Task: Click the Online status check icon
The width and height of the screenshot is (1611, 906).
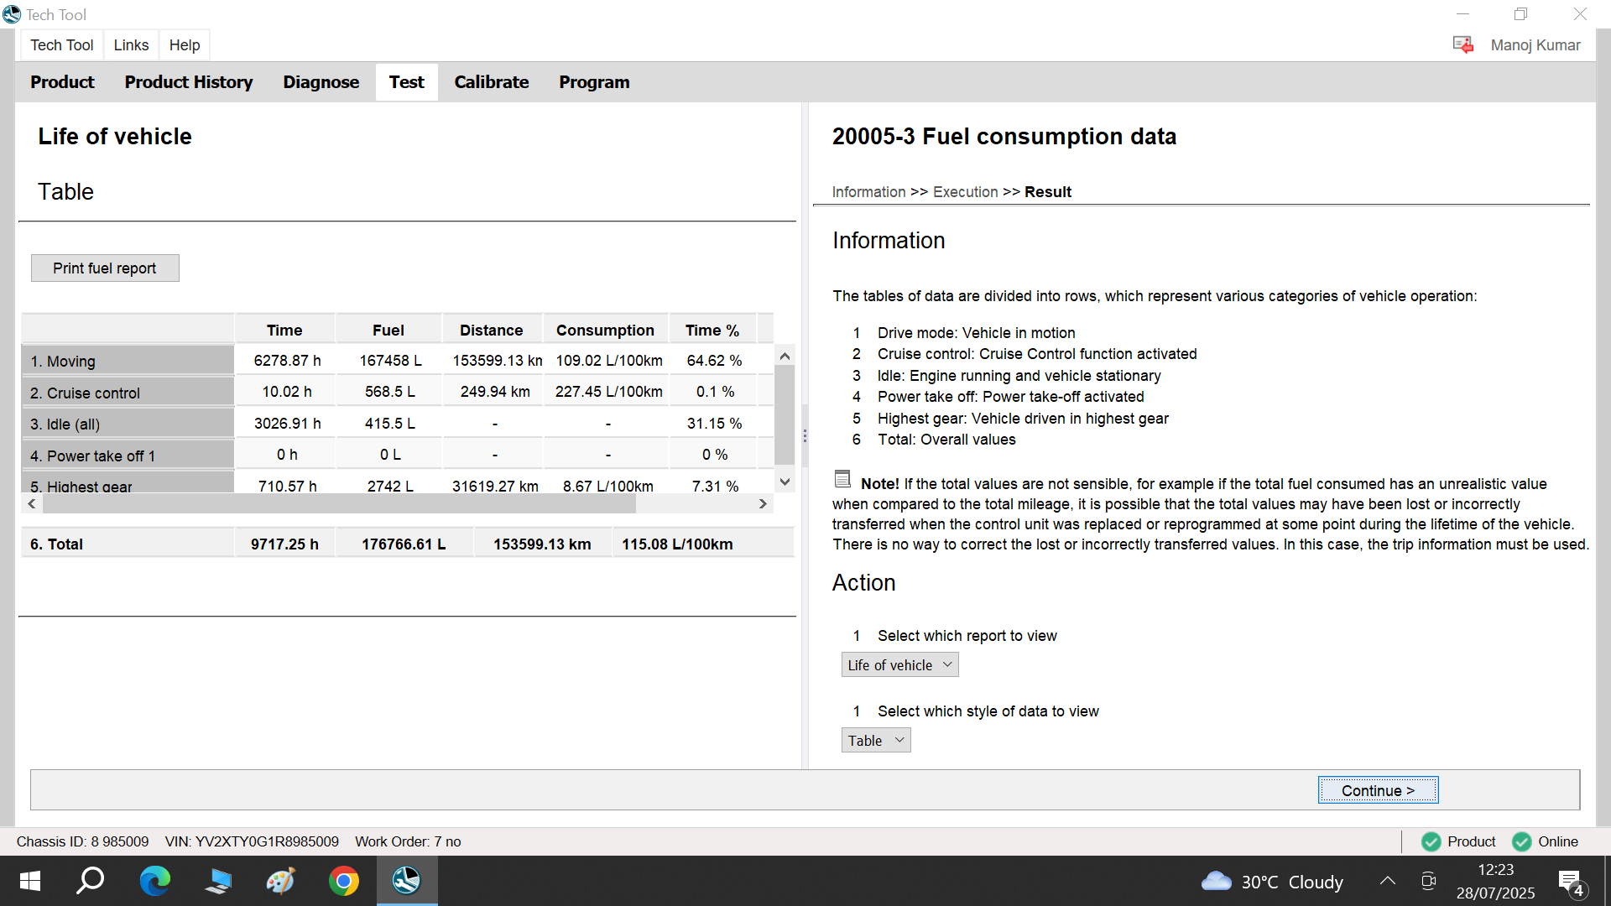Action: pyautogui.click(x=1521, y=841)
